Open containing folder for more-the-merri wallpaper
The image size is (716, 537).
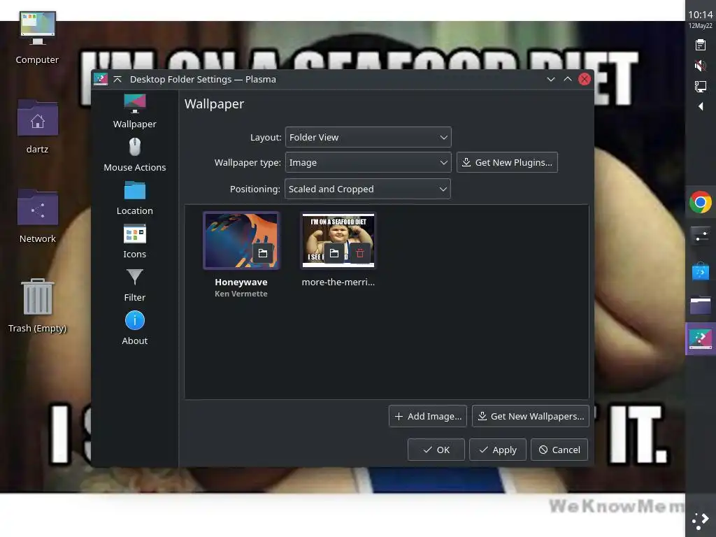[334, 253]
